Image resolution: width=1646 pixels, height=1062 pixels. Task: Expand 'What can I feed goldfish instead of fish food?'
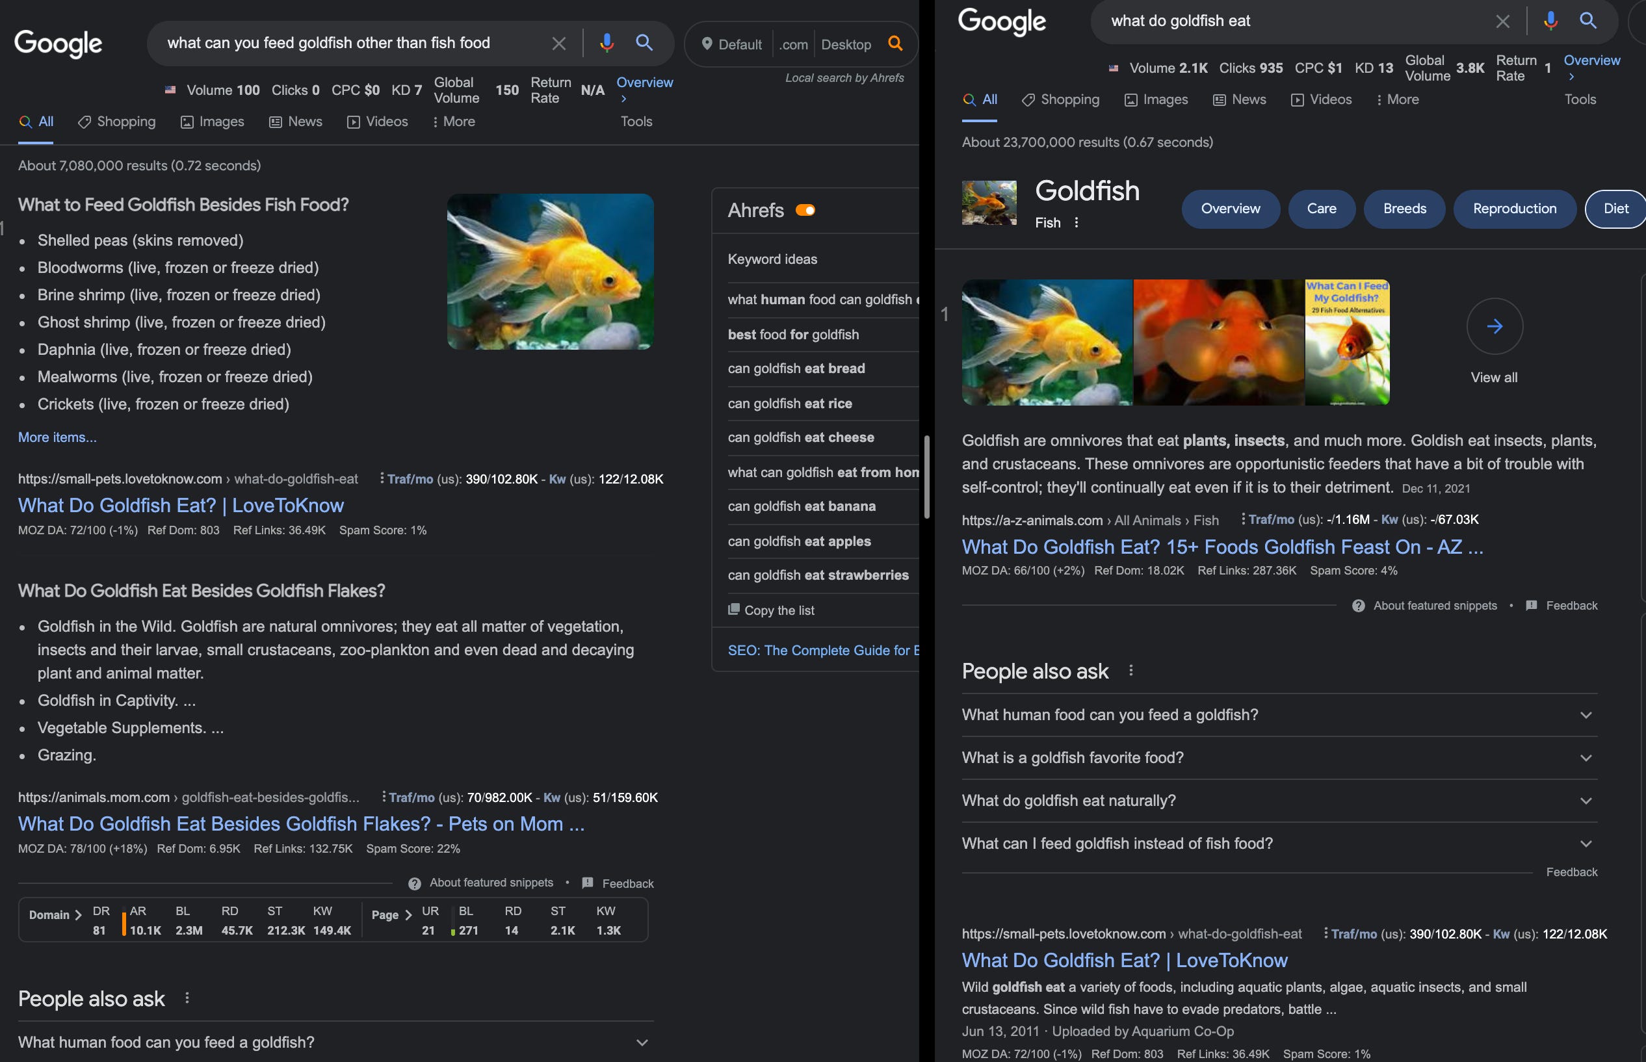coord(1279,844)
